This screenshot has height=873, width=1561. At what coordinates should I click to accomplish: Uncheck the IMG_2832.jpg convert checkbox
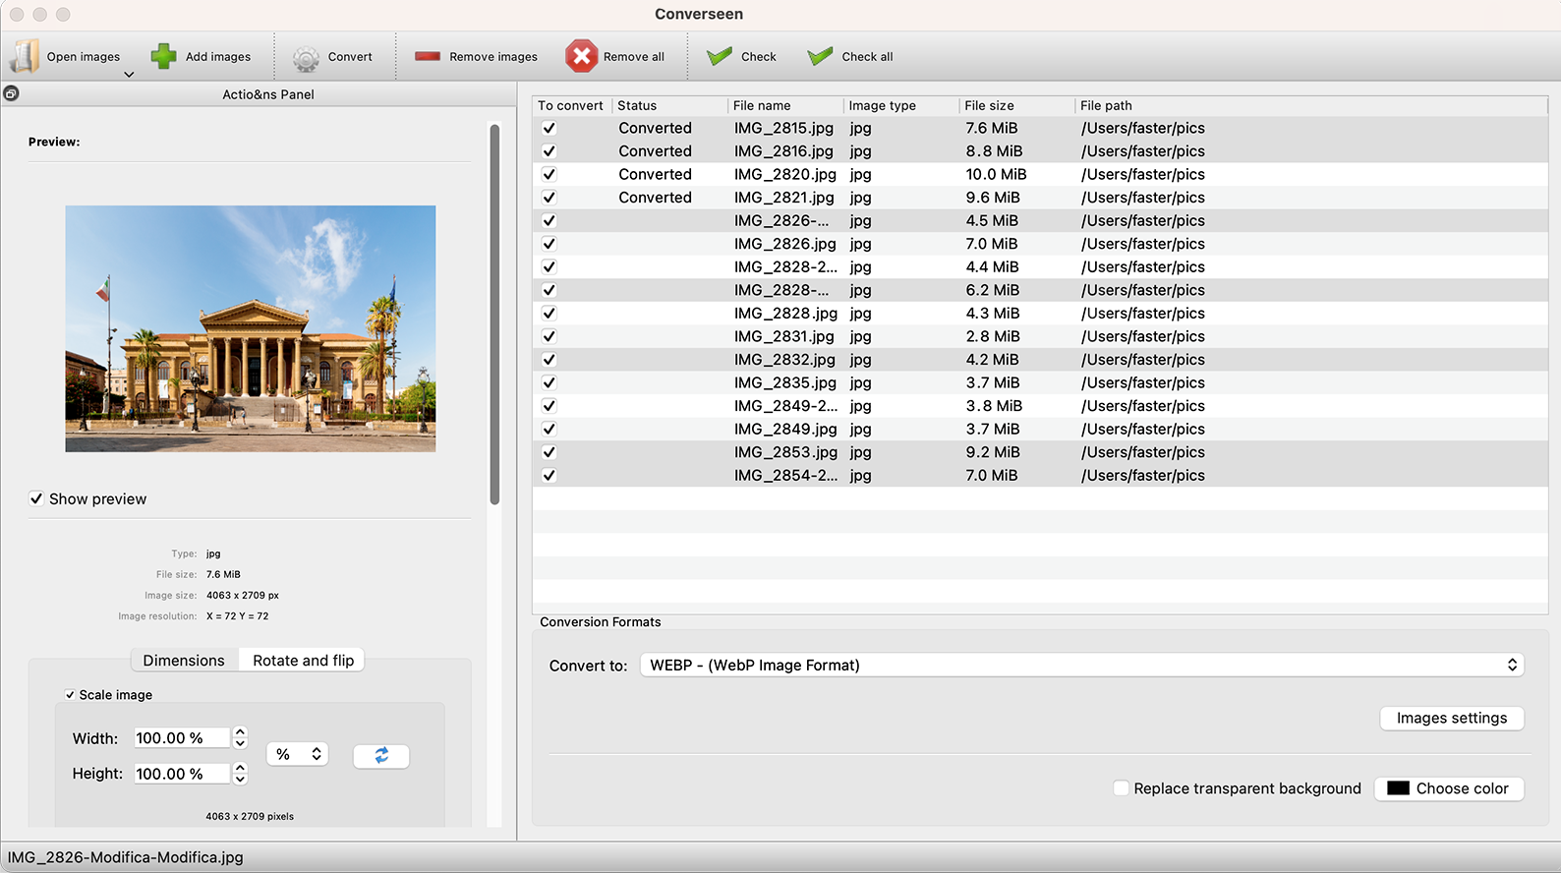click(549, 360)
